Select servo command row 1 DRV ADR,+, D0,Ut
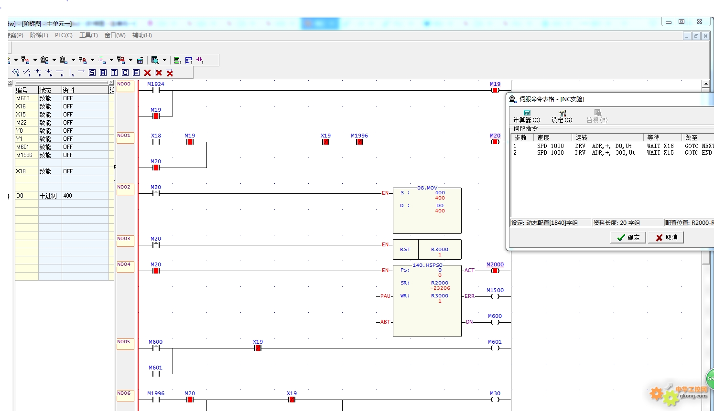Screen dimensions: 714x411 tap(604, 146)
